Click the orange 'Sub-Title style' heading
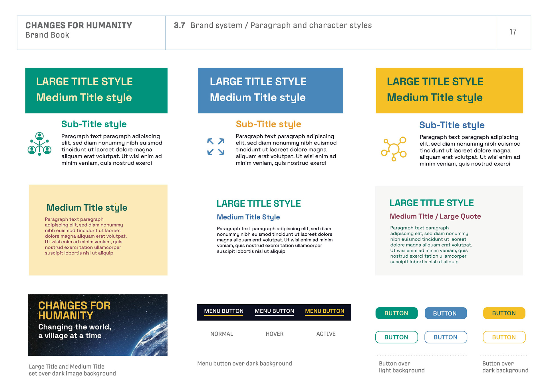Viewport: 548px width, 387px height. point(268,125)
